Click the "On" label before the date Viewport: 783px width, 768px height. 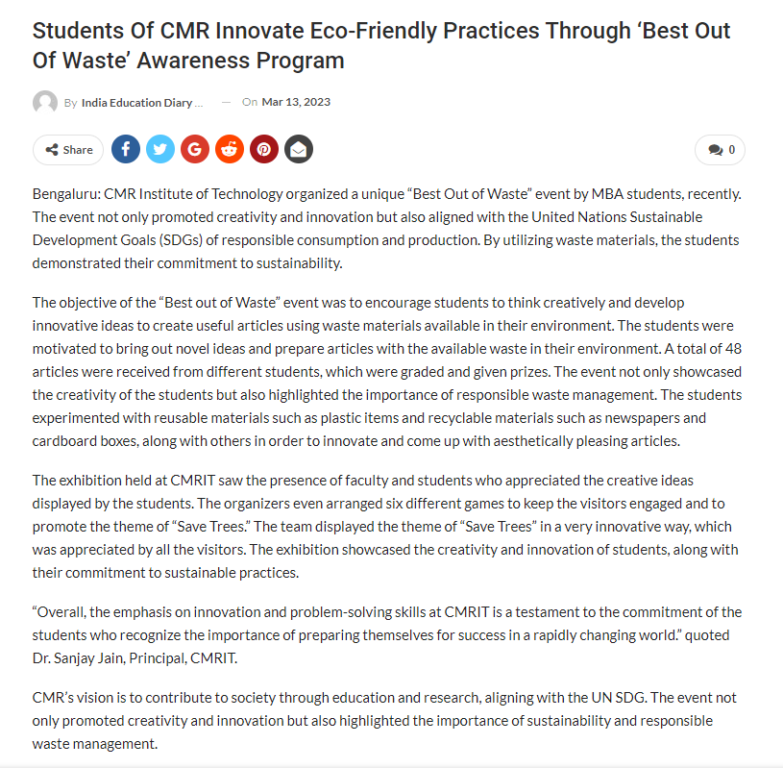tap(250, 103)
